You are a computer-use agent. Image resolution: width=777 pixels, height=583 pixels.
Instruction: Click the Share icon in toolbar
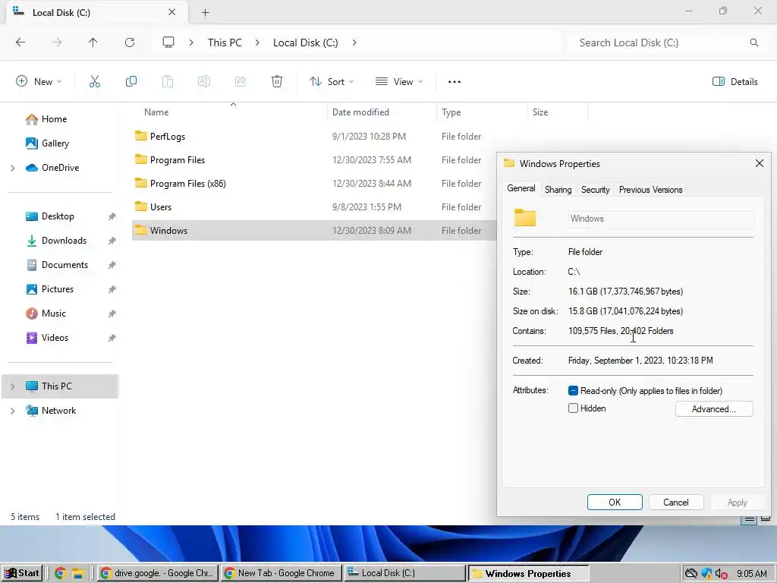coord(241,82)
